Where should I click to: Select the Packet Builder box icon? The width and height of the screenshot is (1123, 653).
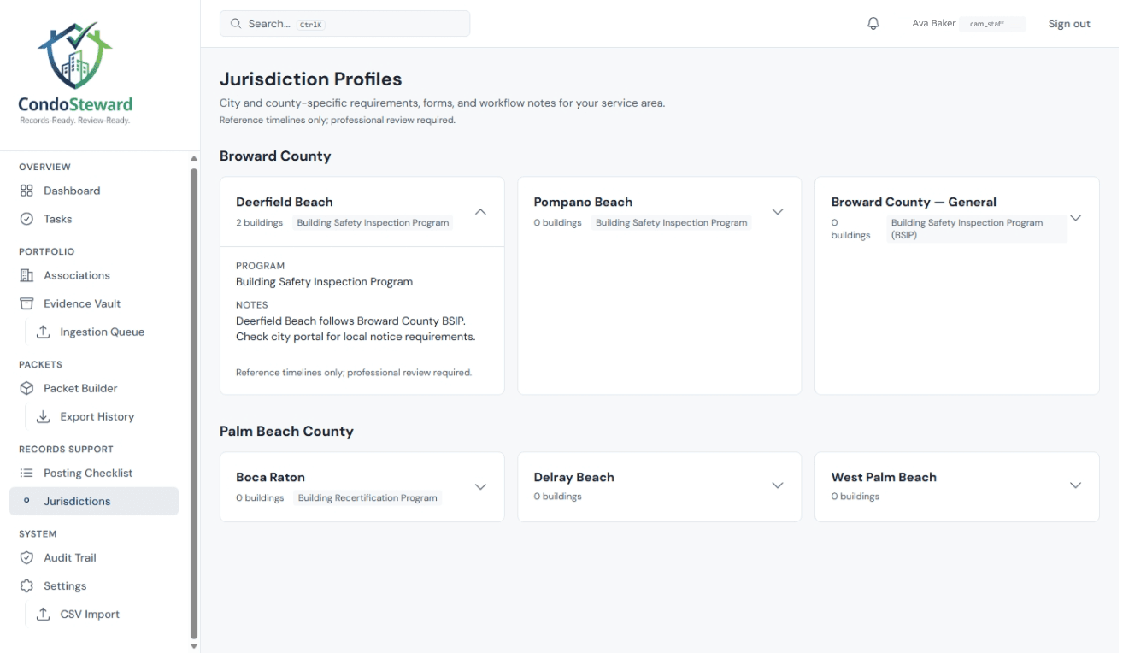[x=27, y=388]
